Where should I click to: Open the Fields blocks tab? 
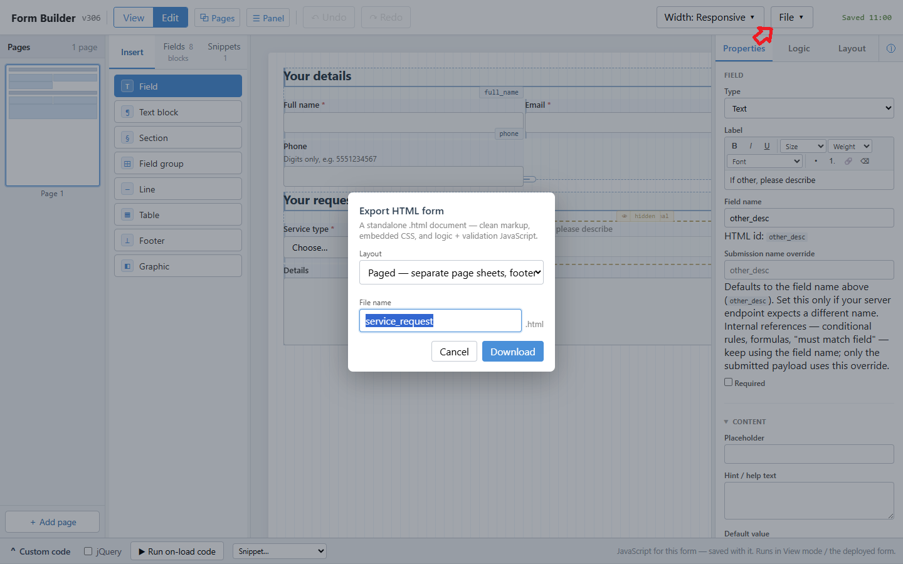[x=178, y=52]
